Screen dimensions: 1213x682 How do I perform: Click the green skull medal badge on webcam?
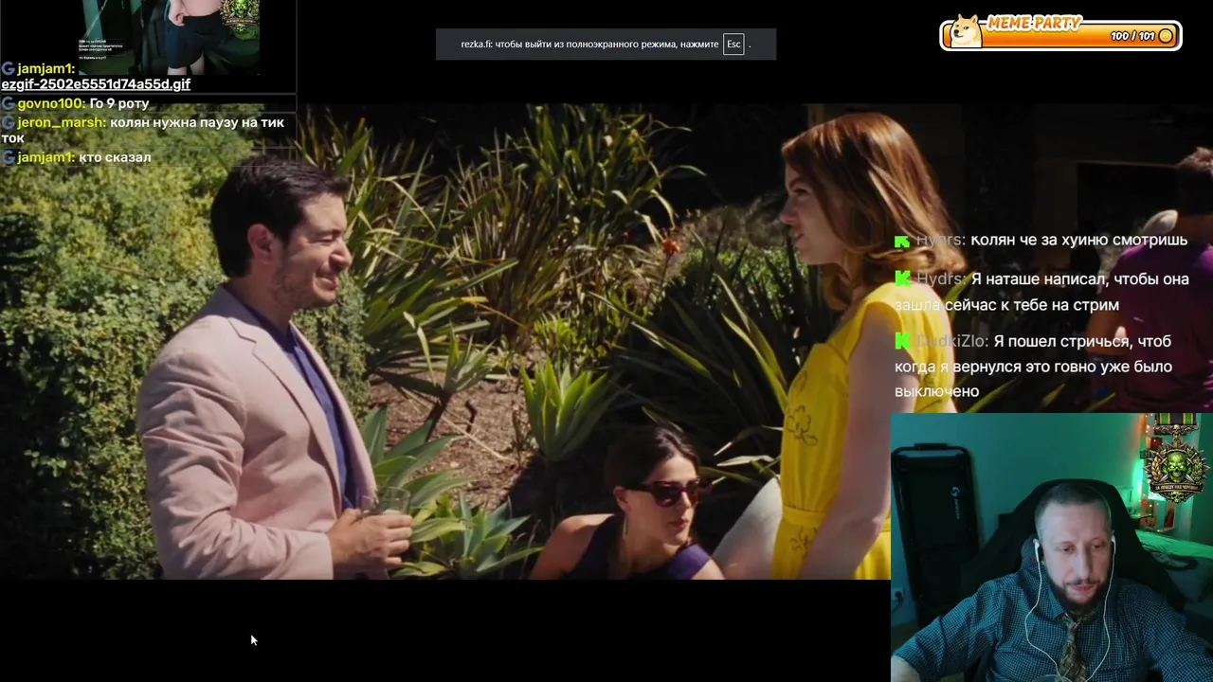(x=1176, y=466)
